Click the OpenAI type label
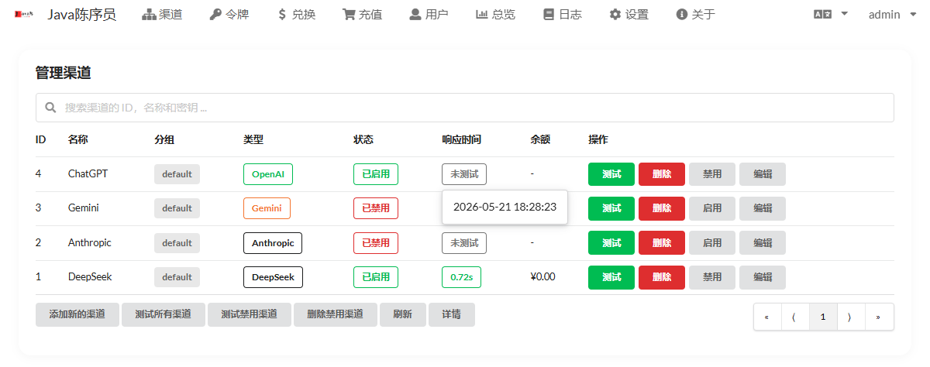Viewport: 930px width, 367px height. click(x=268, y=174)
